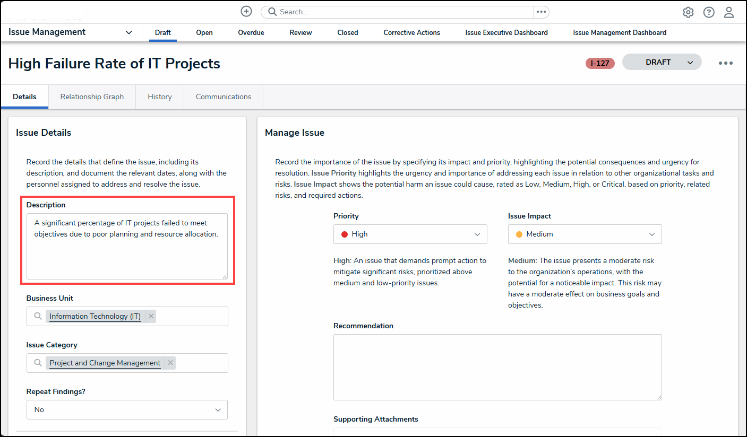747x437 pixels.
Task: Open the History tab
Action: [x=160, y=97]
